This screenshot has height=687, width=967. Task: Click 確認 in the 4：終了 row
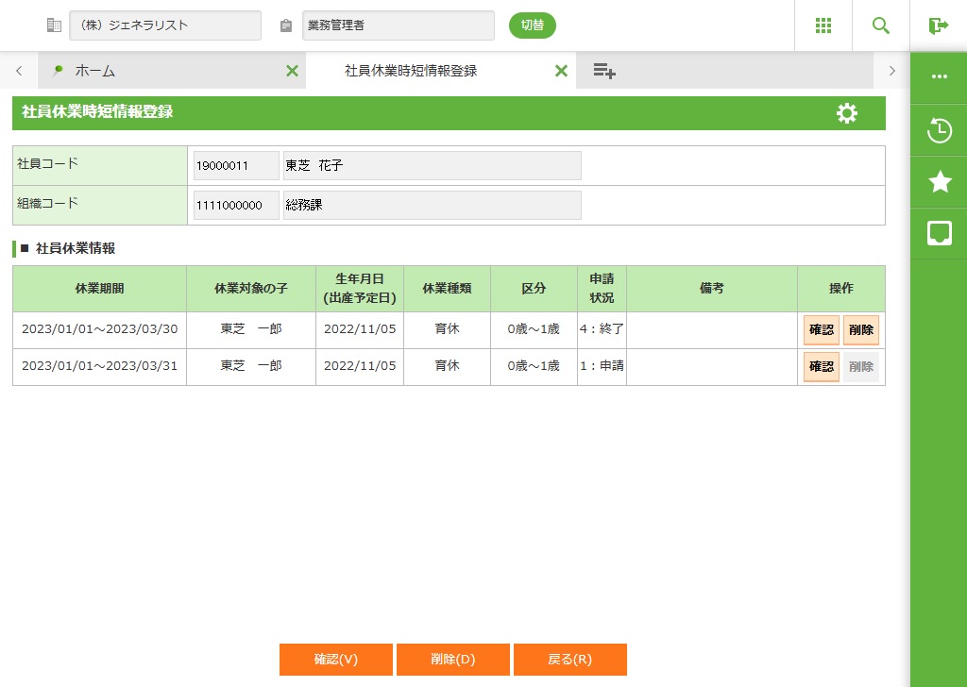[821, 330]
